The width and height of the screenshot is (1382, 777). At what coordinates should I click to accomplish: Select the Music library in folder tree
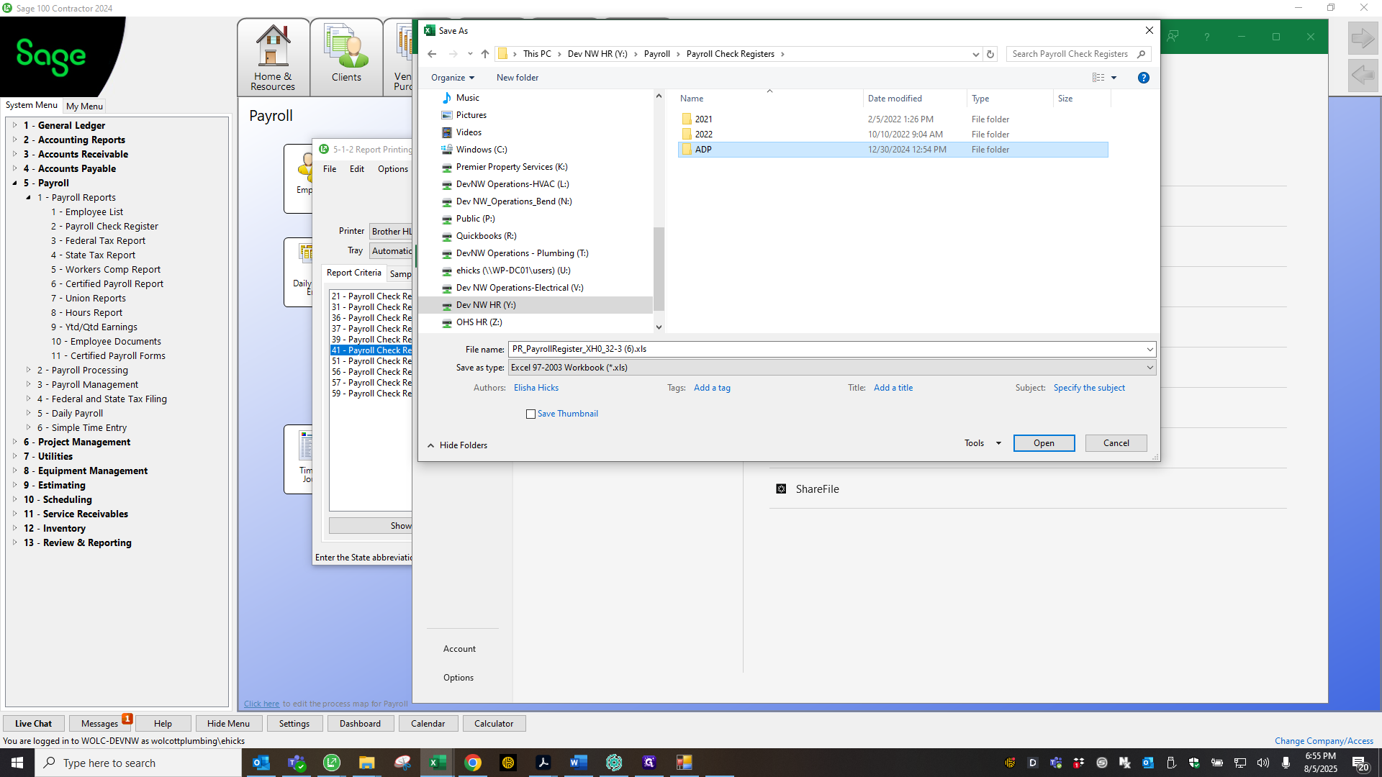(x=467, y=98)
